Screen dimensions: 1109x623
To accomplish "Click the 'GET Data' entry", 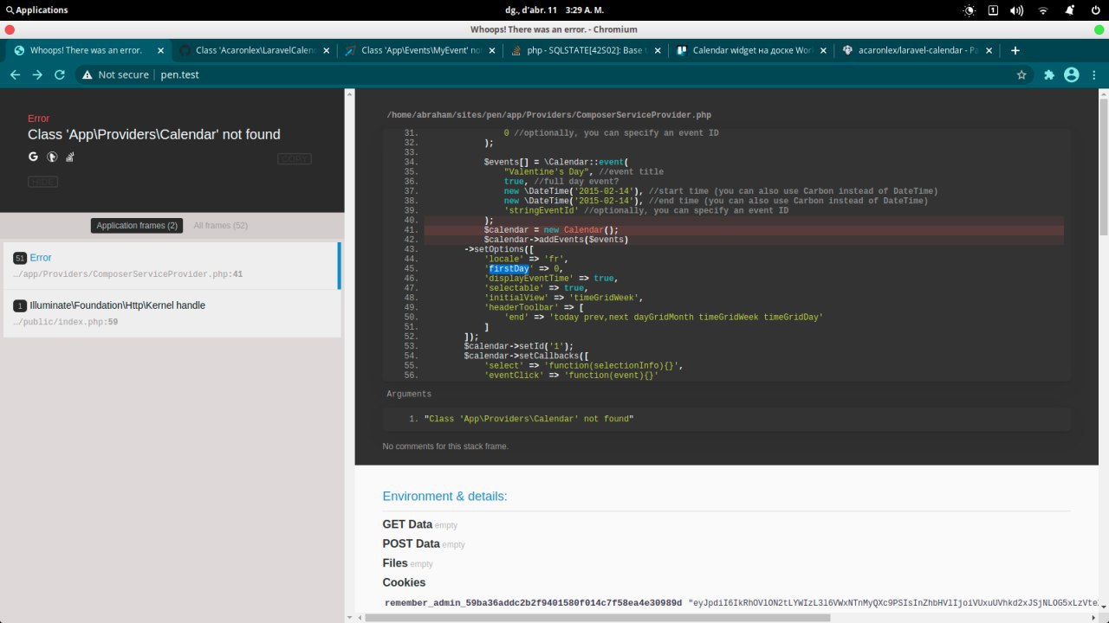I will click(407, 524).
